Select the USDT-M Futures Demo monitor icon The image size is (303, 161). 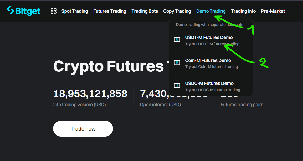point(177,40)
